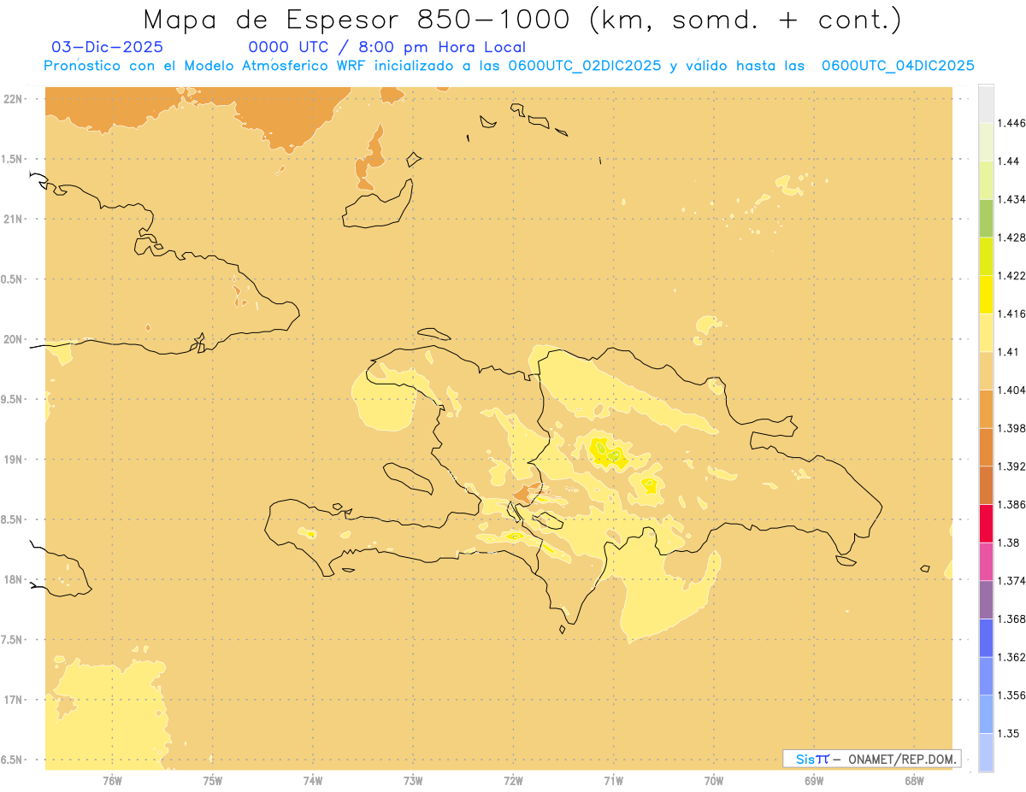The height and width of the screenshot is (792, 1026).
Task: Click the '21N' latitude label
Action: click(13, 219)
